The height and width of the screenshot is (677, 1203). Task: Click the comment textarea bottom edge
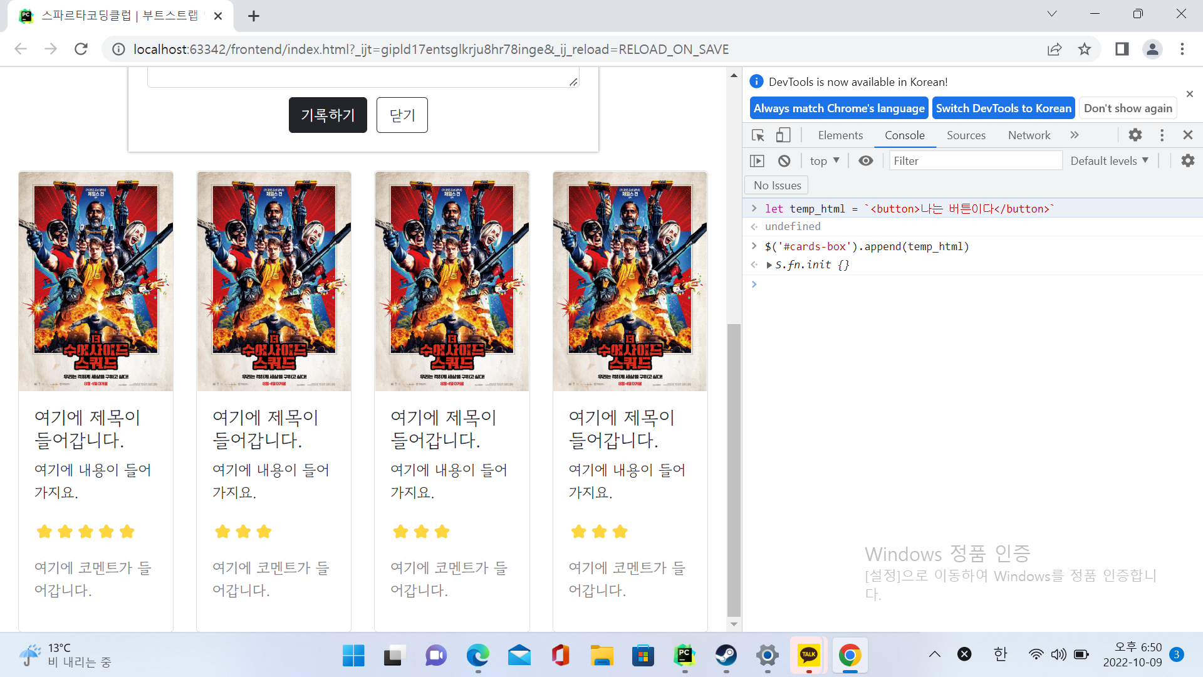[x=363, y=87]
